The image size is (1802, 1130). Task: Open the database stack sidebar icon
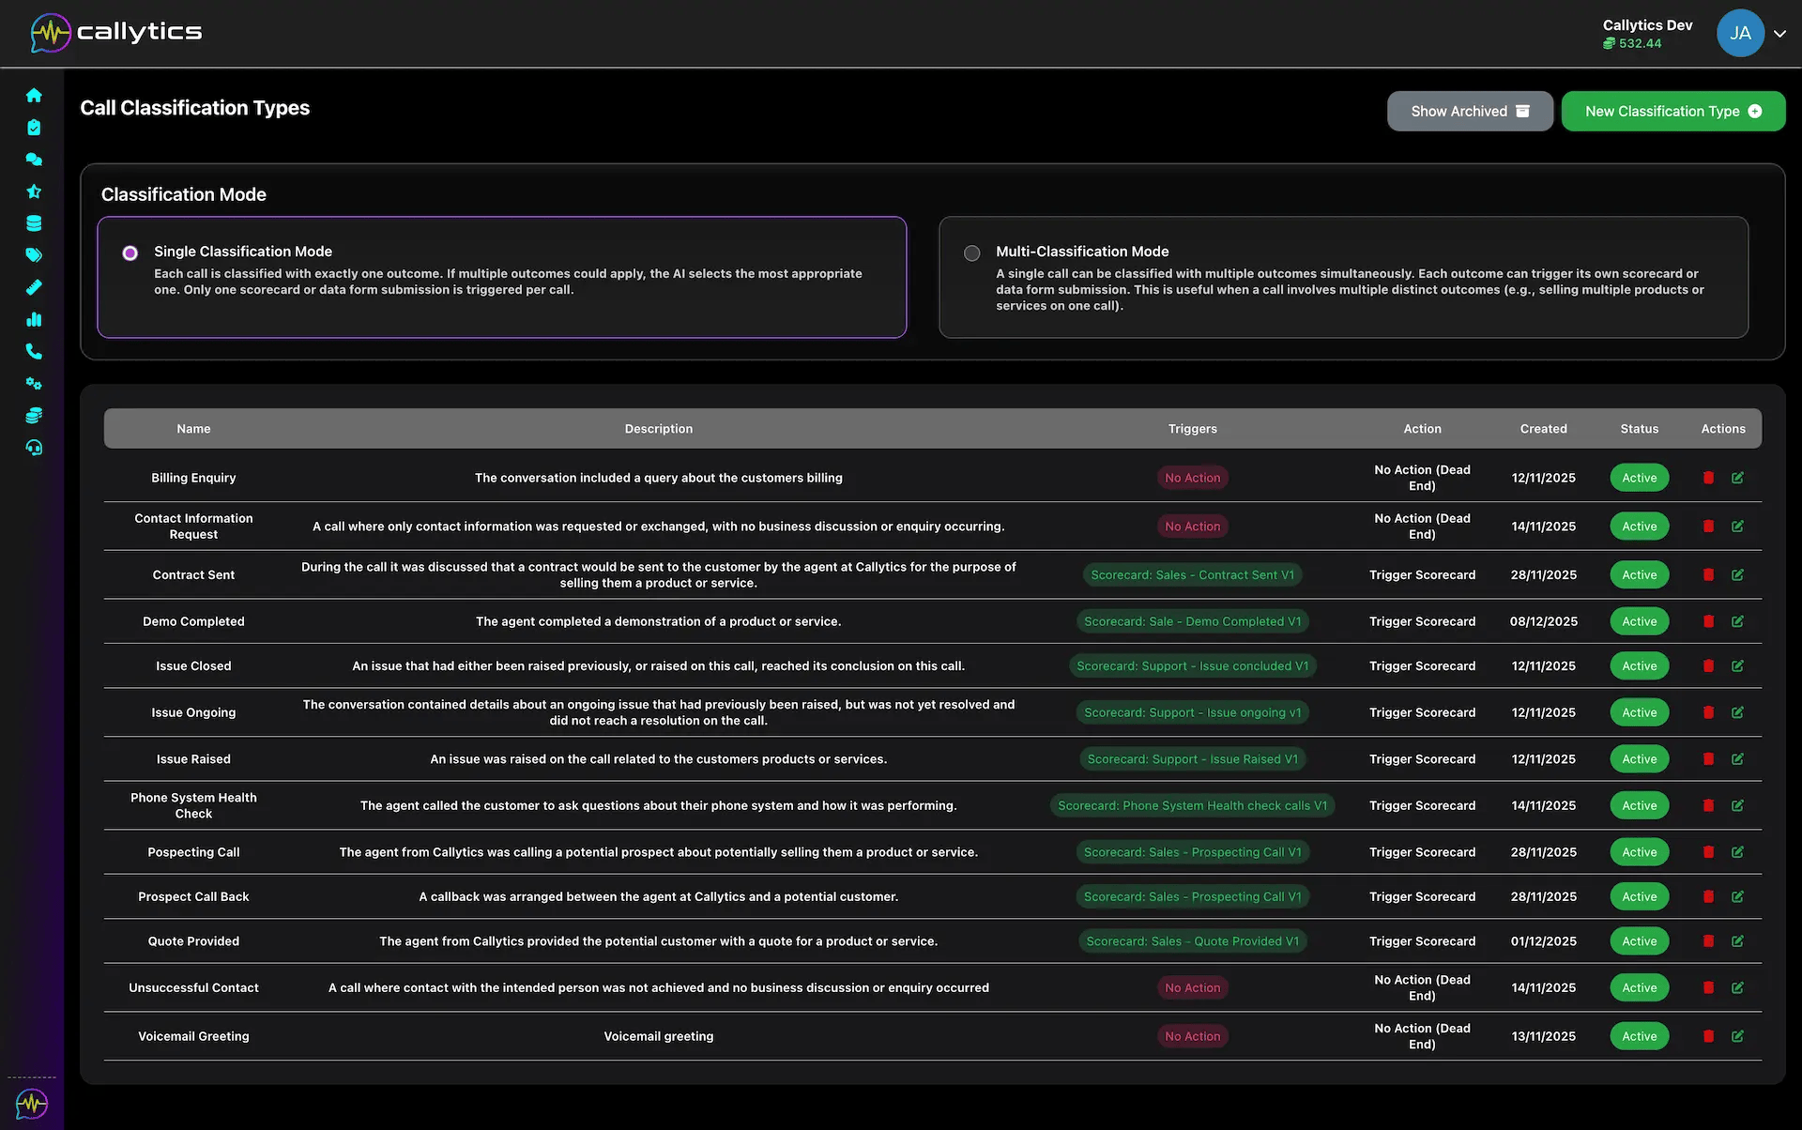[x=34, y=223]
